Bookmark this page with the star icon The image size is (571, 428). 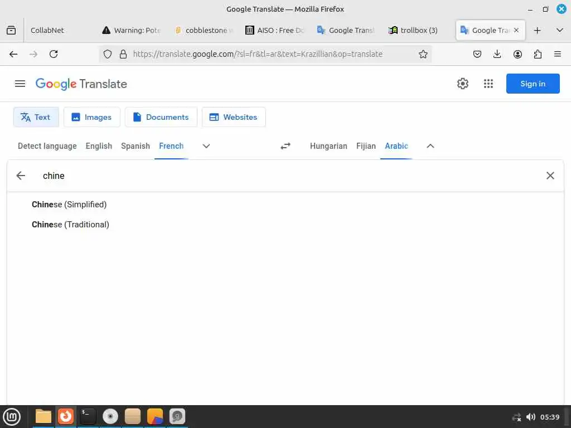tap(423, 54)
